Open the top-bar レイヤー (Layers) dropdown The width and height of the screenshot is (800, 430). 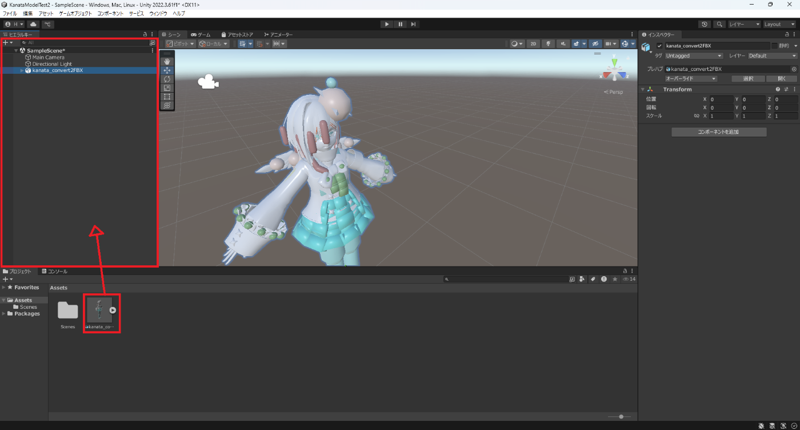pos(745,24)
